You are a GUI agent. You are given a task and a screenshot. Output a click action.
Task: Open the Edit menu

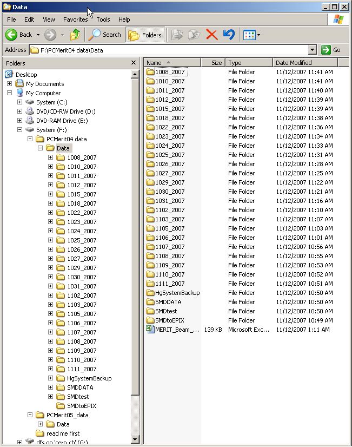(29, 19)
